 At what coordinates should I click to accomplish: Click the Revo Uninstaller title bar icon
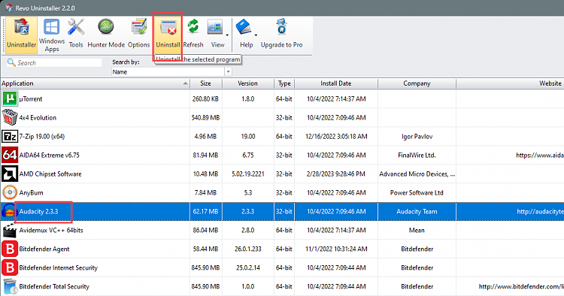coord(8,8)
